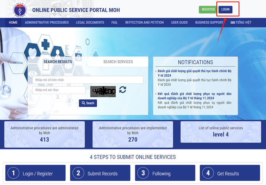Focus the 'Nhập mã xác thực' field

click(59, 90)
